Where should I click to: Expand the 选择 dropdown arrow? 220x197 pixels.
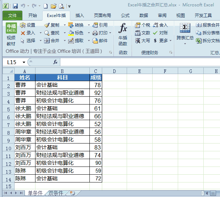pyautogui.click(x=40, y=41)
